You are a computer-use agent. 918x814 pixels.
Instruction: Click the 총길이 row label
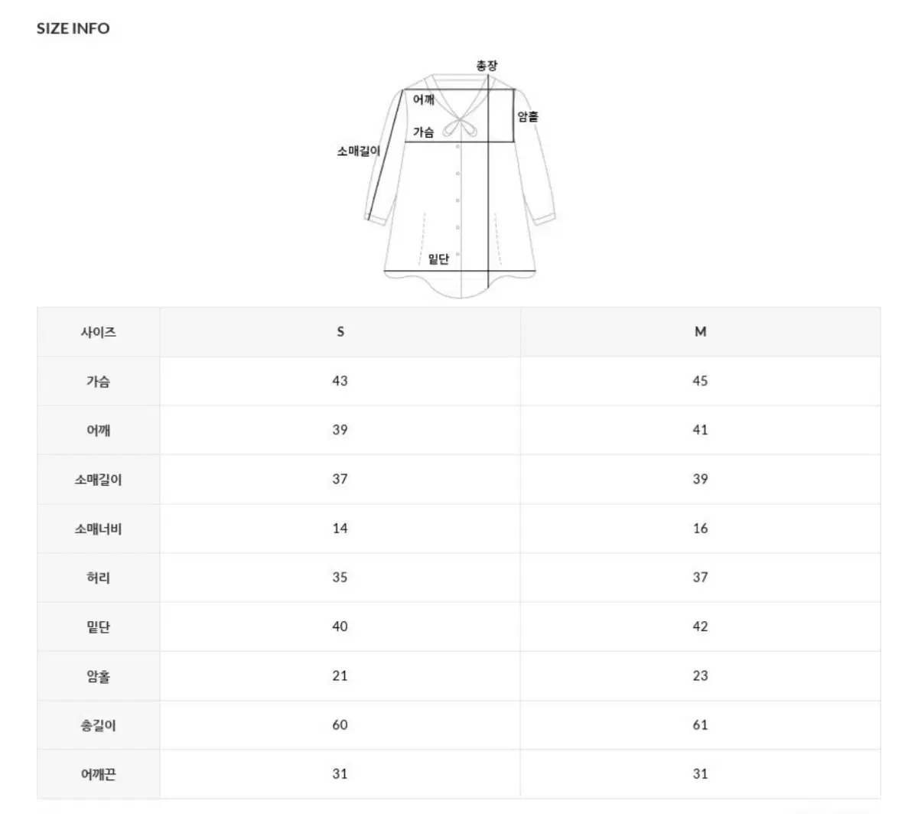[x=99, y=725]
